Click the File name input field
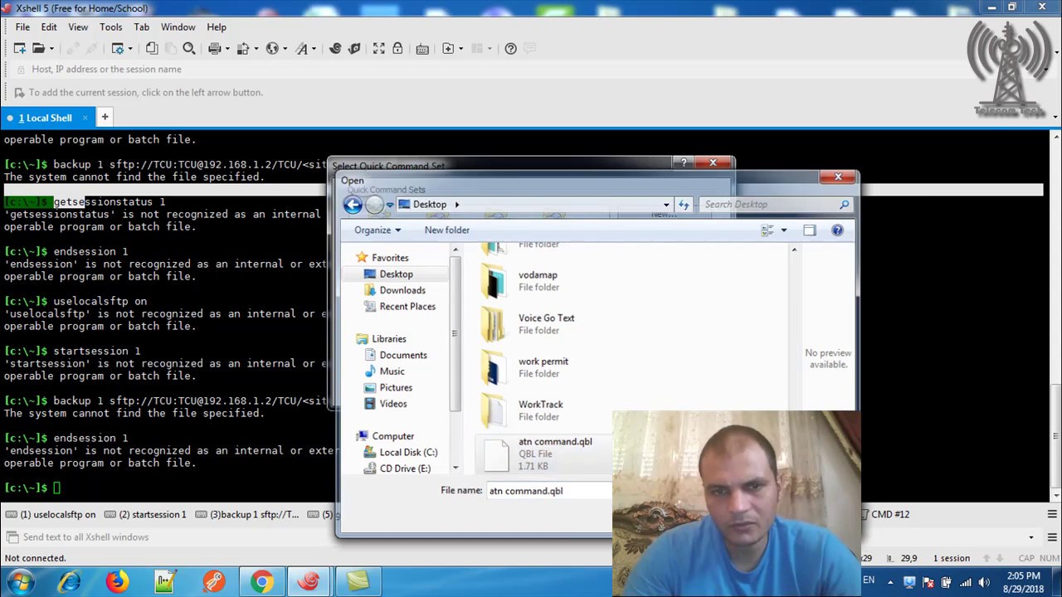The height and width of the screenshot is (597, 1062). (549, 491)
